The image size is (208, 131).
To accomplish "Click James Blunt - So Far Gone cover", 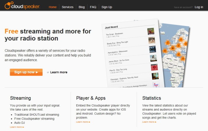I will pyautogui.click(x=154, y=58).
